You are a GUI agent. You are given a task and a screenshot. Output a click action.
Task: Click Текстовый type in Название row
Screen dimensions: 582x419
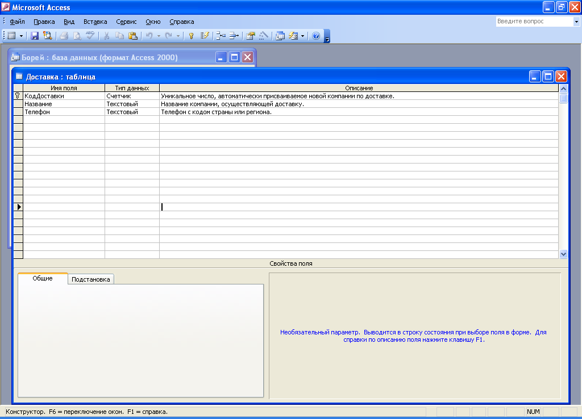[132, 104]
